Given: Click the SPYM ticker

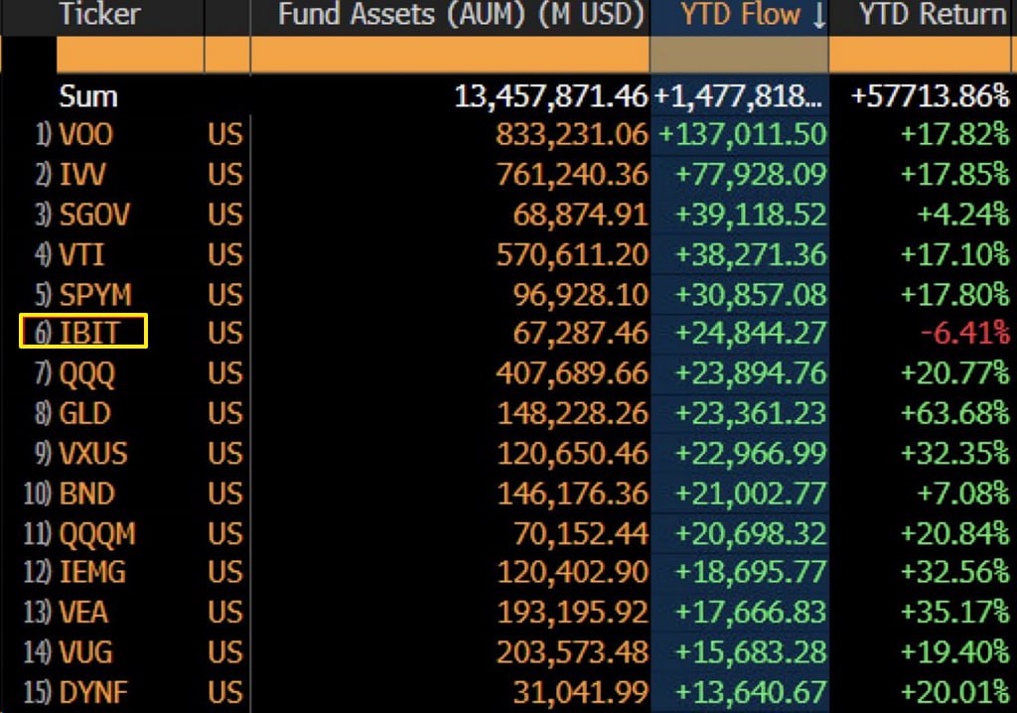Looking at the screenshot, I should [95, 294].
